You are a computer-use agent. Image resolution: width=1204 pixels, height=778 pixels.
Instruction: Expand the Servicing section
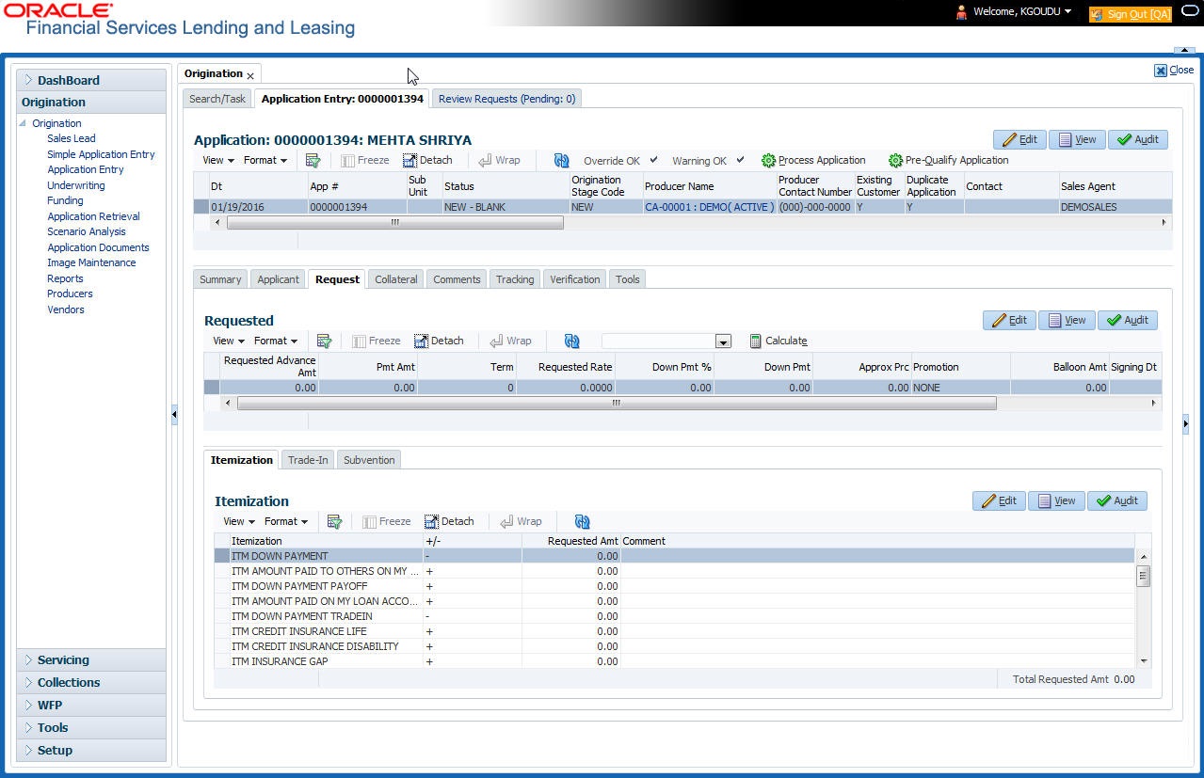click(x=29, y=660)
